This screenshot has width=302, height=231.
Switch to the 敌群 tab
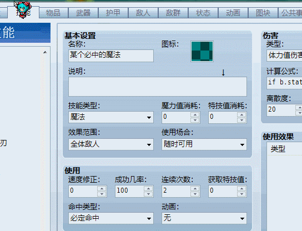pos(173,13)
